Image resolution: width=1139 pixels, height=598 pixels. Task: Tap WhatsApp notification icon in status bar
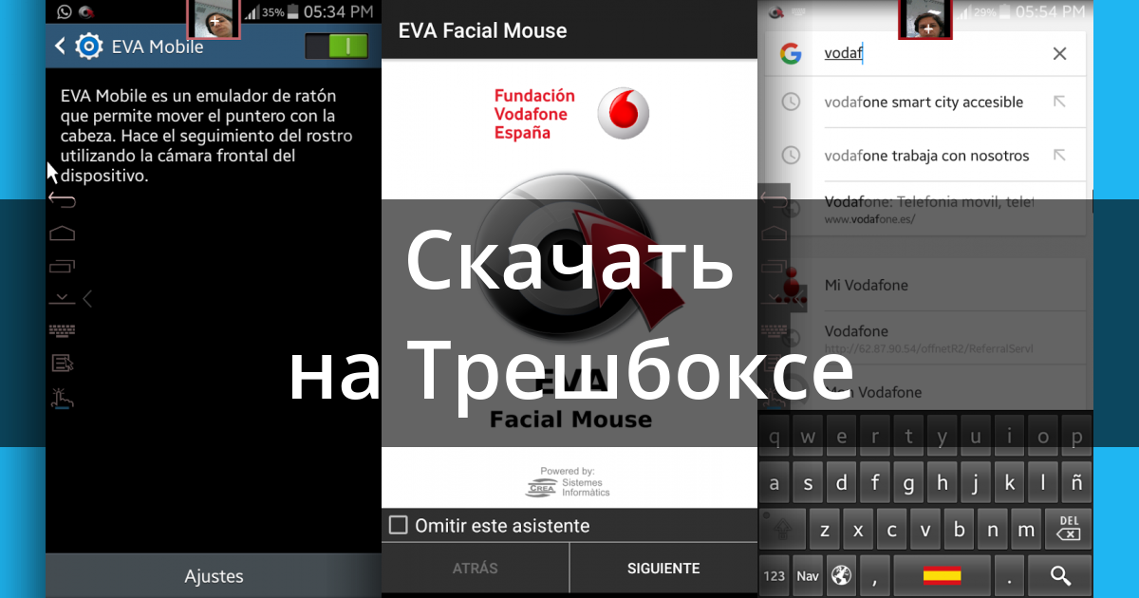(x=65, y=11)
